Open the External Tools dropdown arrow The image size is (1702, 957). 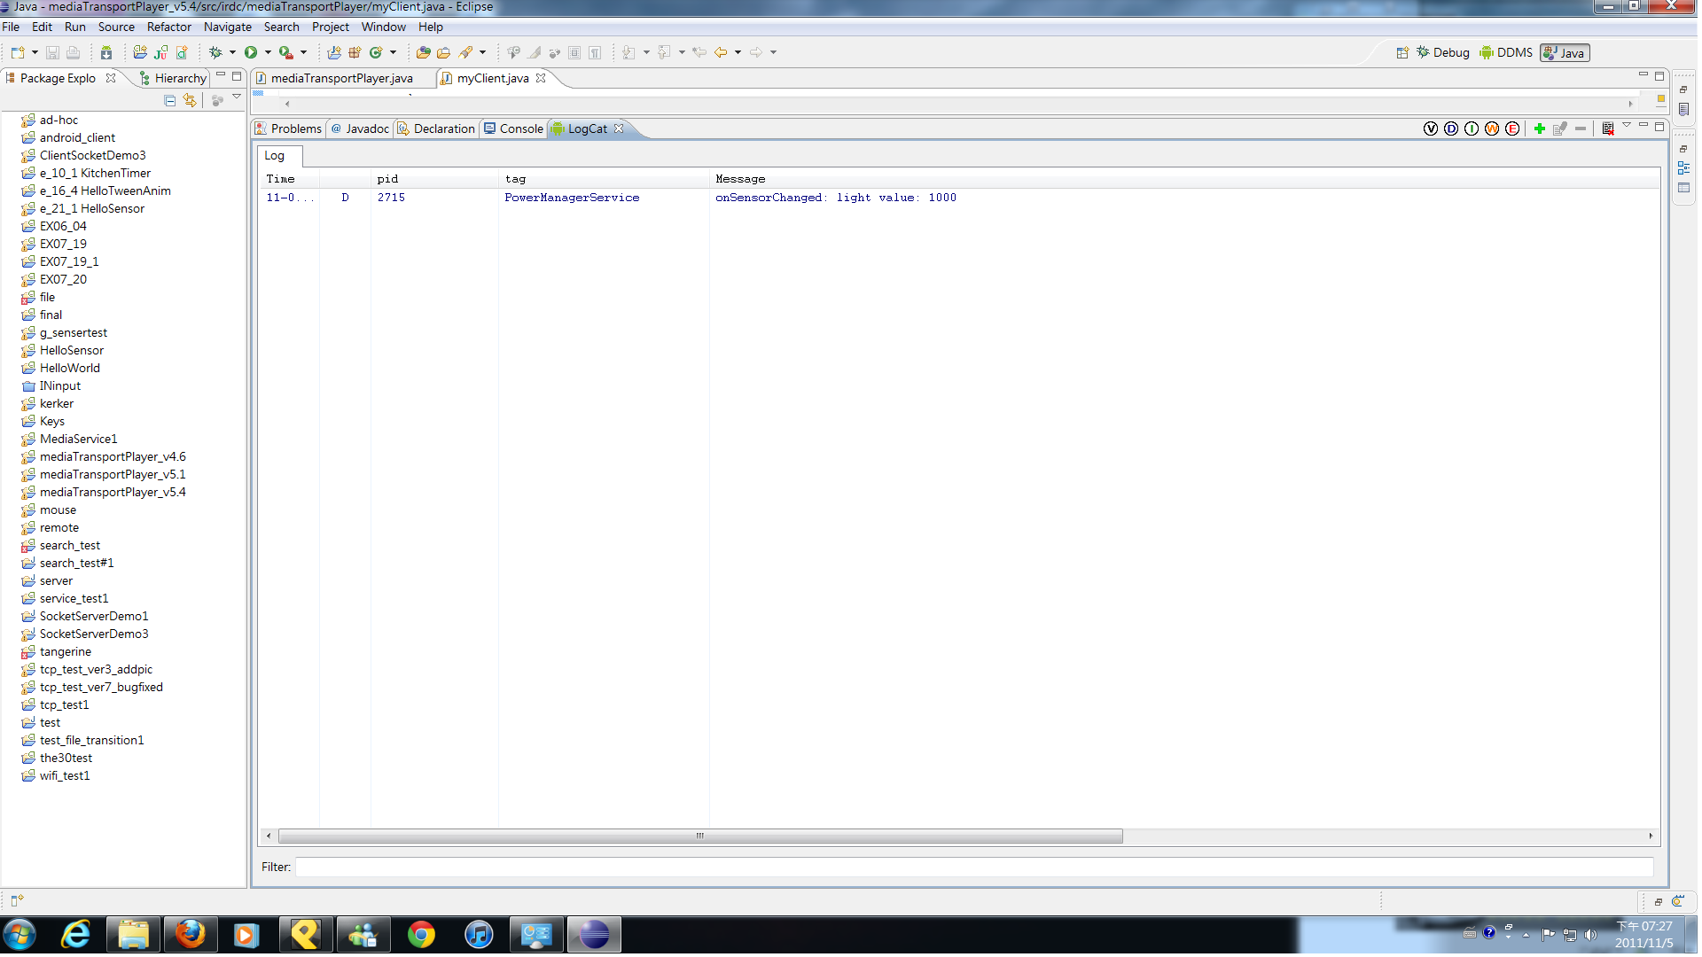303,53
